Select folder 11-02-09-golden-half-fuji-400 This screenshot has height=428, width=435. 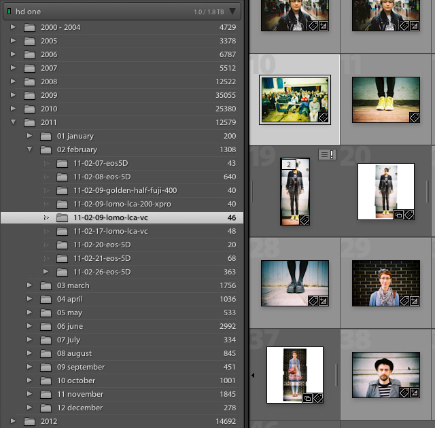[x=122, y=190]
